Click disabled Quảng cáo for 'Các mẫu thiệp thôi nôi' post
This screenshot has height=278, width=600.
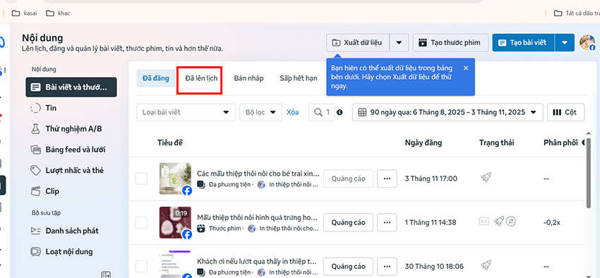(x=348, y=179)
